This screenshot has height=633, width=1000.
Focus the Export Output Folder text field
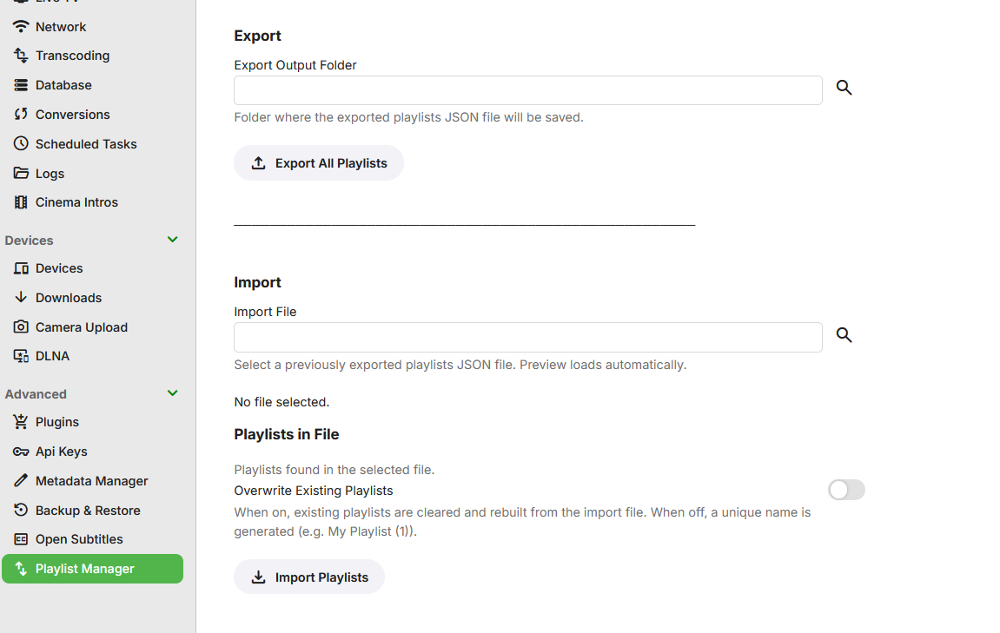point(527,90)
